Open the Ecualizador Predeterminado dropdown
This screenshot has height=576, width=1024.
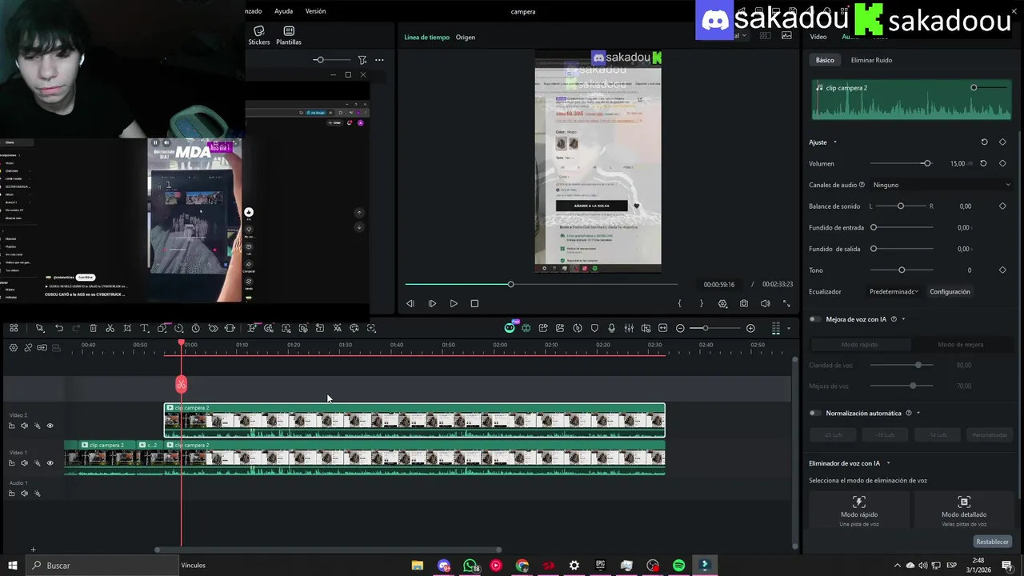tap(894, 292)
